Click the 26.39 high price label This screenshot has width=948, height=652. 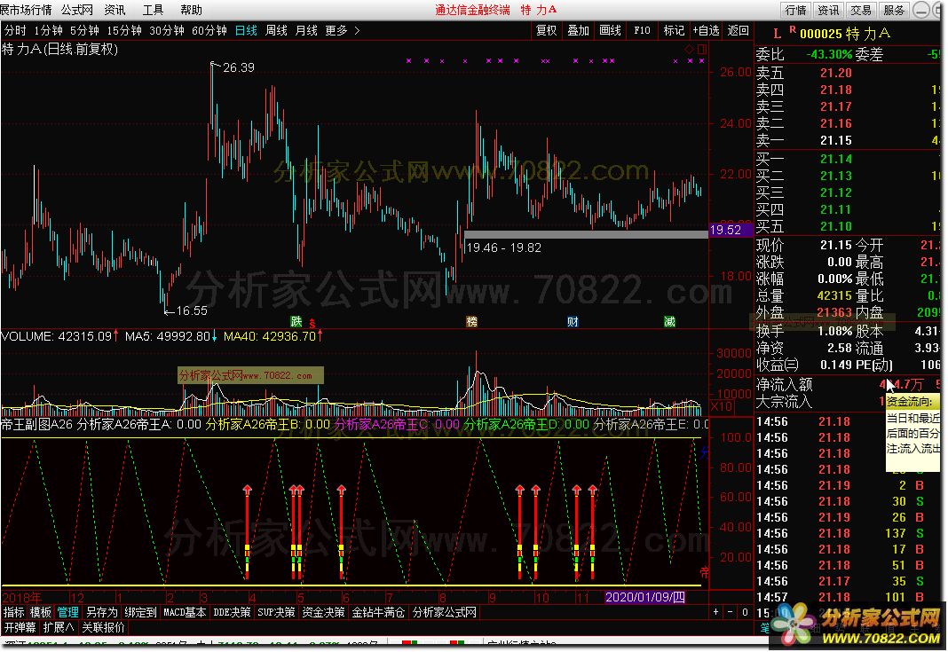[238, 67]
